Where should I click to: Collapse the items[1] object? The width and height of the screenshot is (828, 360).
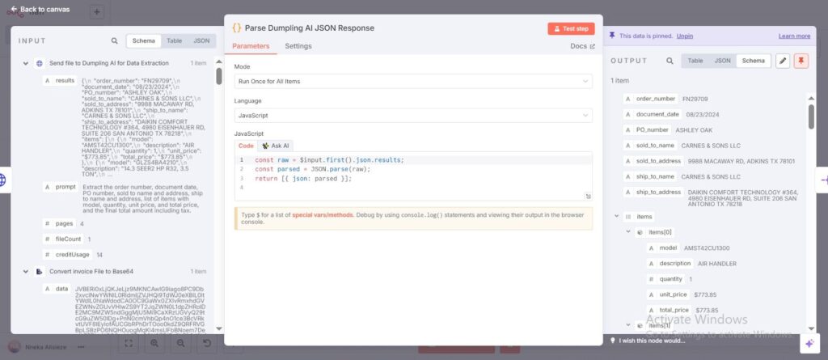click(628, 326)
